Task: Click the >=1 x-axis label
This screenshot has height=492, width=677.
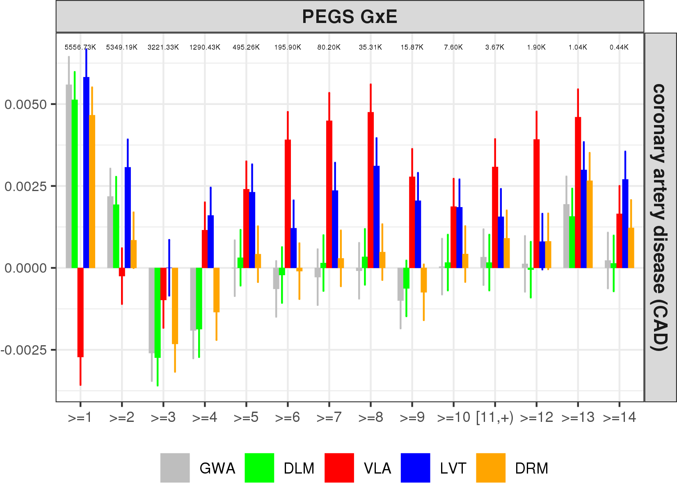Action: pos(80,417)
